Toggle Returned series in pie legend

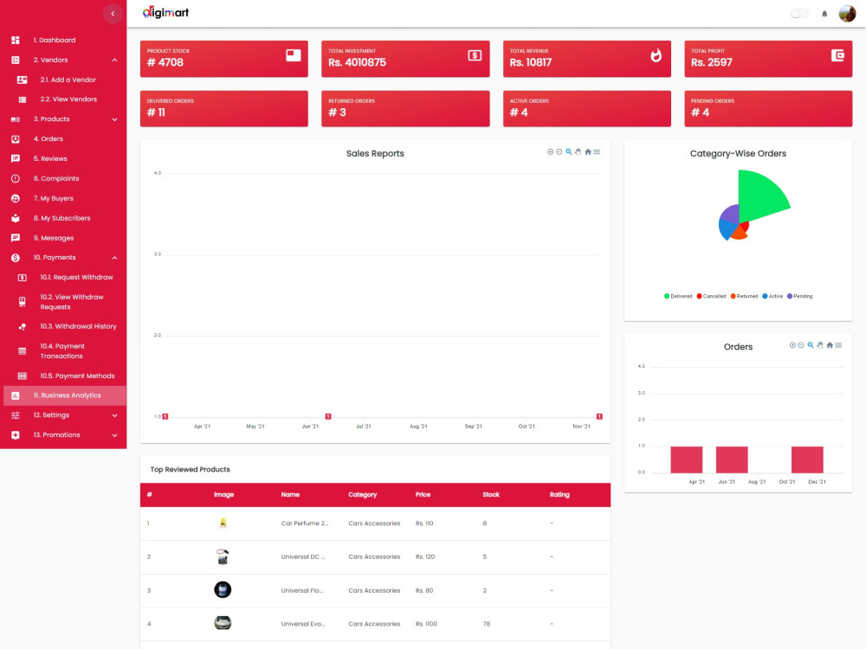click(744, 296)
